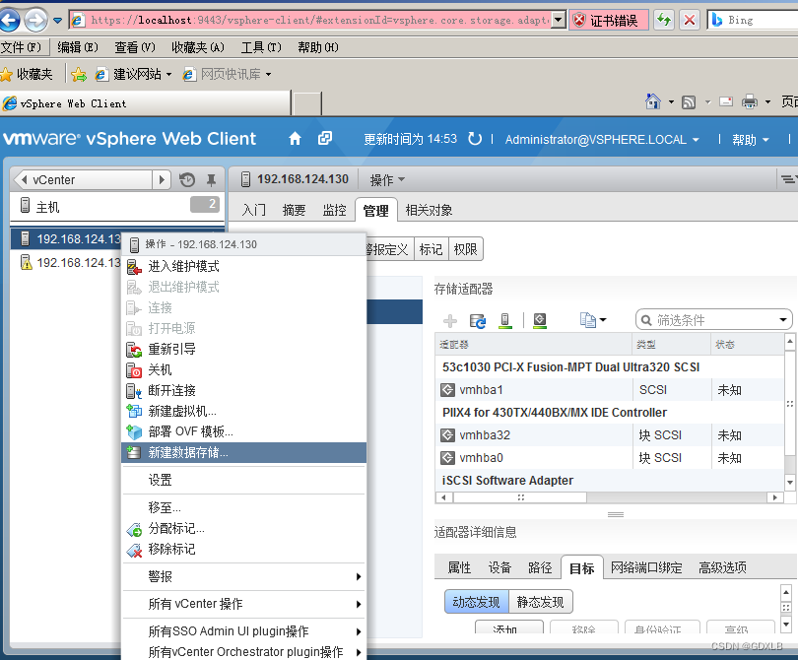
Task: Click the rescan storage icon with refresh arrow
Action: (x=478, y=321)
